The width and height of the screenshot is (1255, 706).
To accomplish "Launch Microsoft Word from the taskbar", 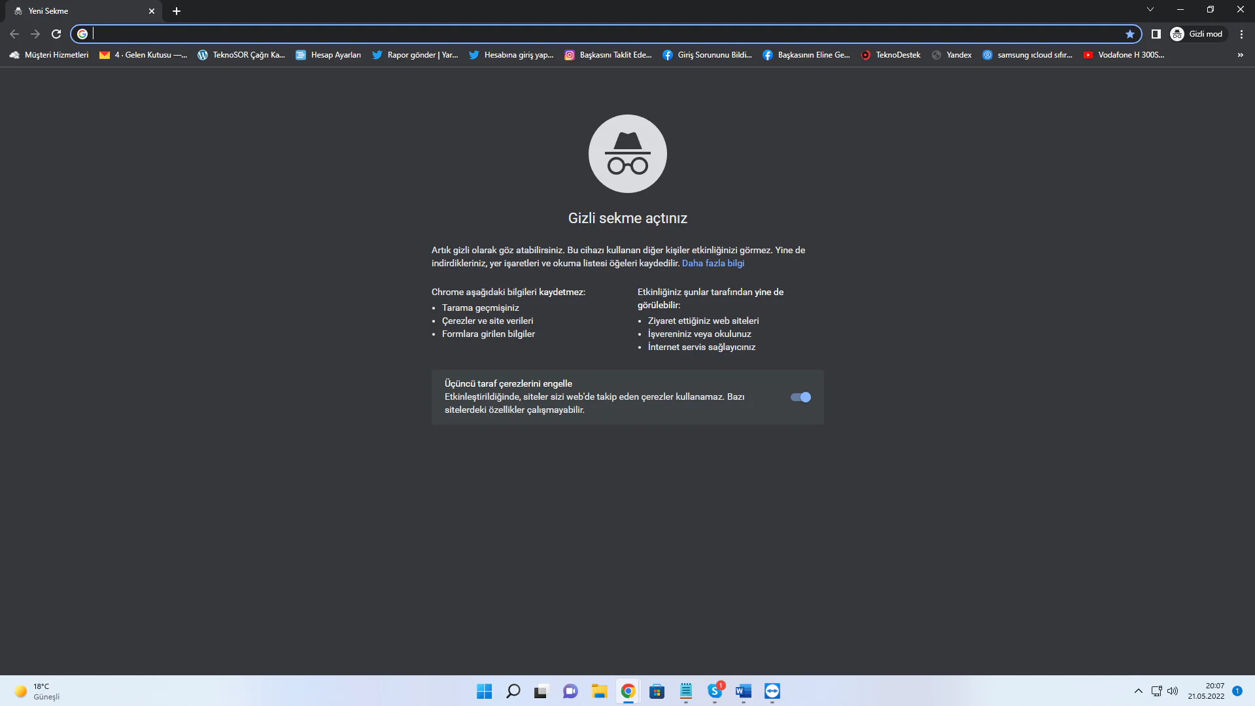I will tap(742, 692).
